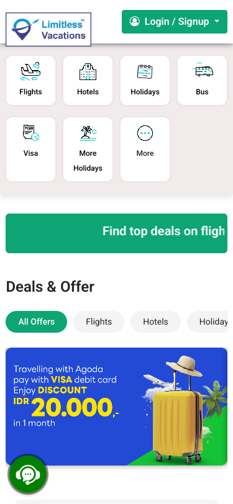
Task: Select the All Offers filter tab
Action: tap(37, 322)
